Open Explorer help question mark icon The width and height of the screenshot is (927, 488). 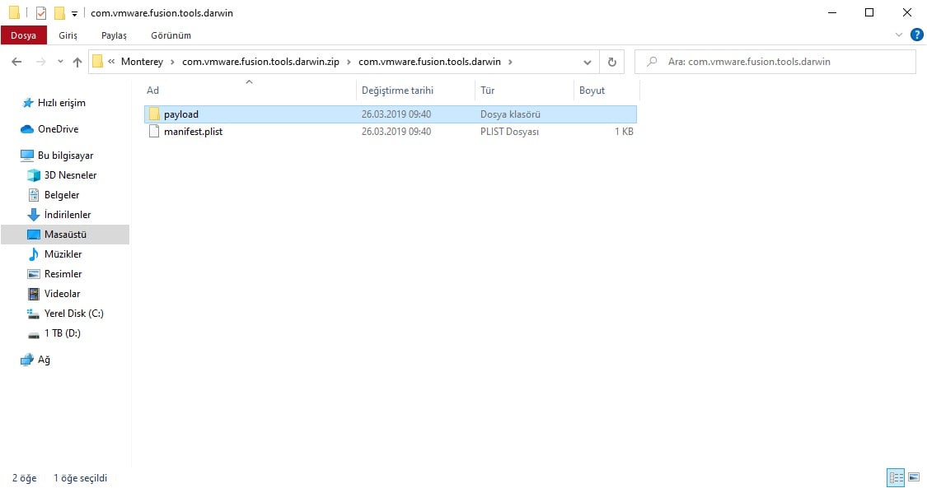pyautogui.click(x=916, y=35)
